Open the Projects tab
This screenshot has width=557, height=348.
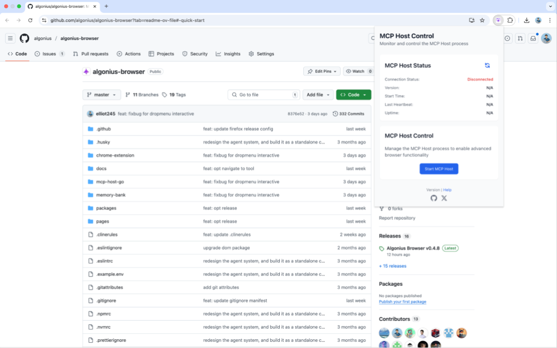pos(161,54)
